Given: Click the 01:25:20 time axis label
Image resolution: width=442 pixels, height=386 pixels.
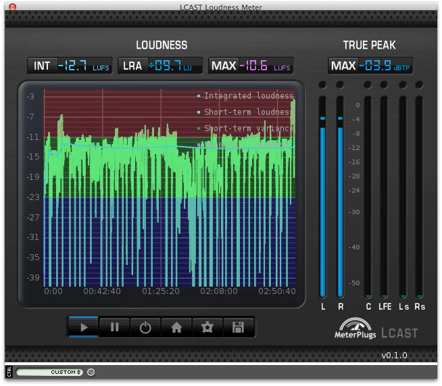Looking at the screenshot, I should [x=161, y=291].
